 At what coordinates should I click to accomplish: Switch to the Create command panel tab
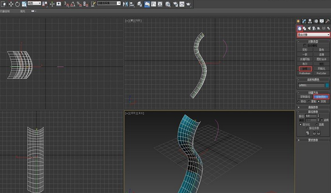(298, 21)
